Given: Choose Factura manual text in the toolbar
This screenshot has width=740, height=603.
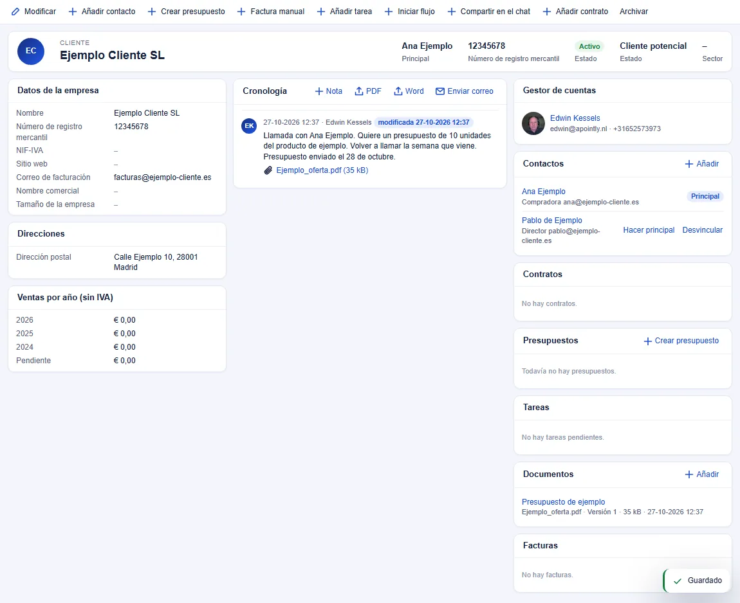Looking at the screenshot, I should [277, 12].
